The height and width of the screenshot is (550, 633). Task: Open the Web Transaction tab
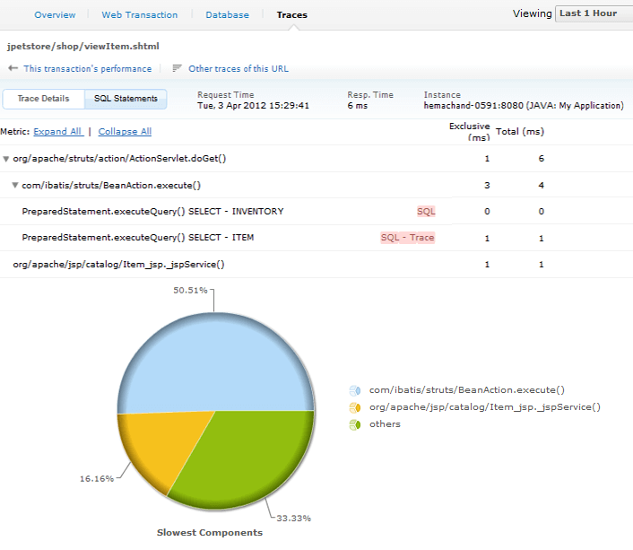(x=139, y=15)
